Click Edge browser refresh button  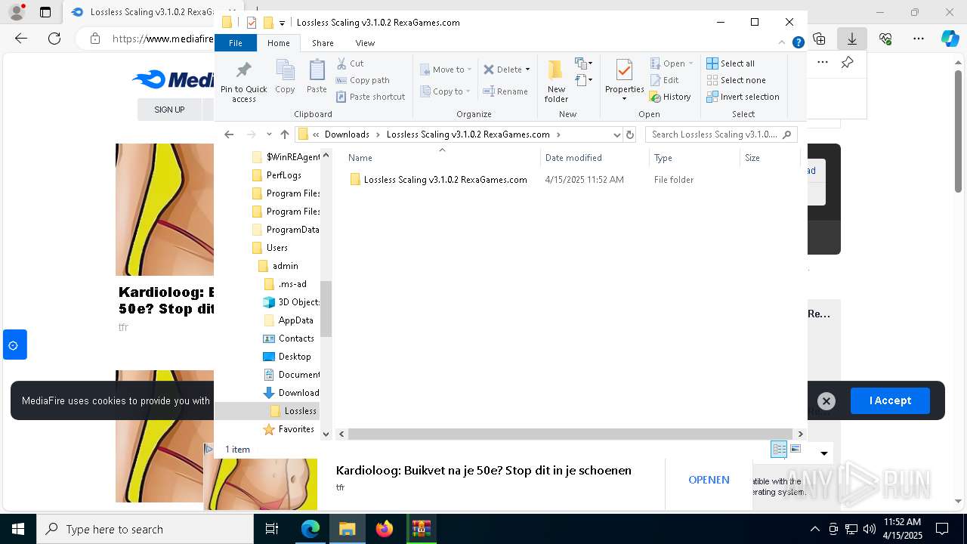(x=54, y=39)
